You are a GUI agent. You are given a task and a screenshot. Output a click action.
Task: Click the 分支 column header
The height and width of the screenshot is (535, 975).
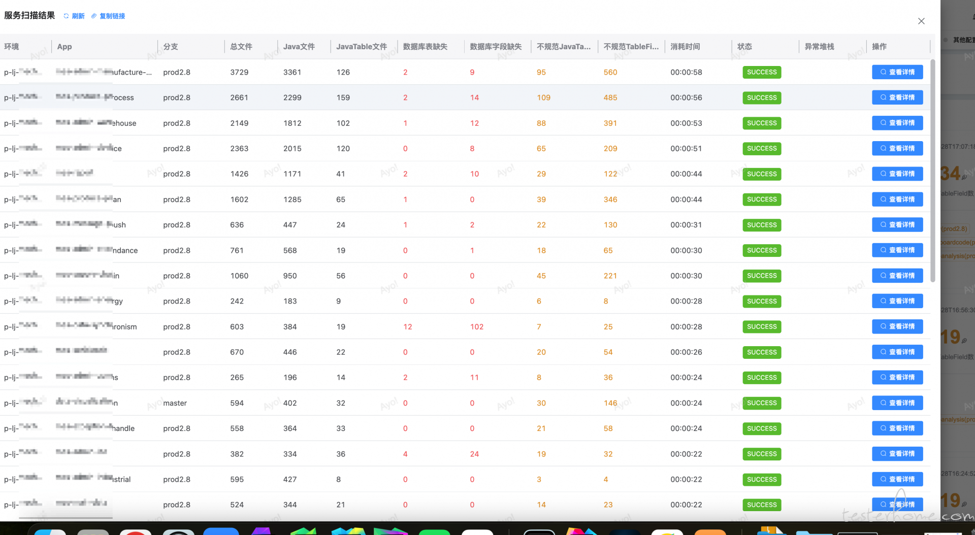pyautogui.click(x=171, y=47)
